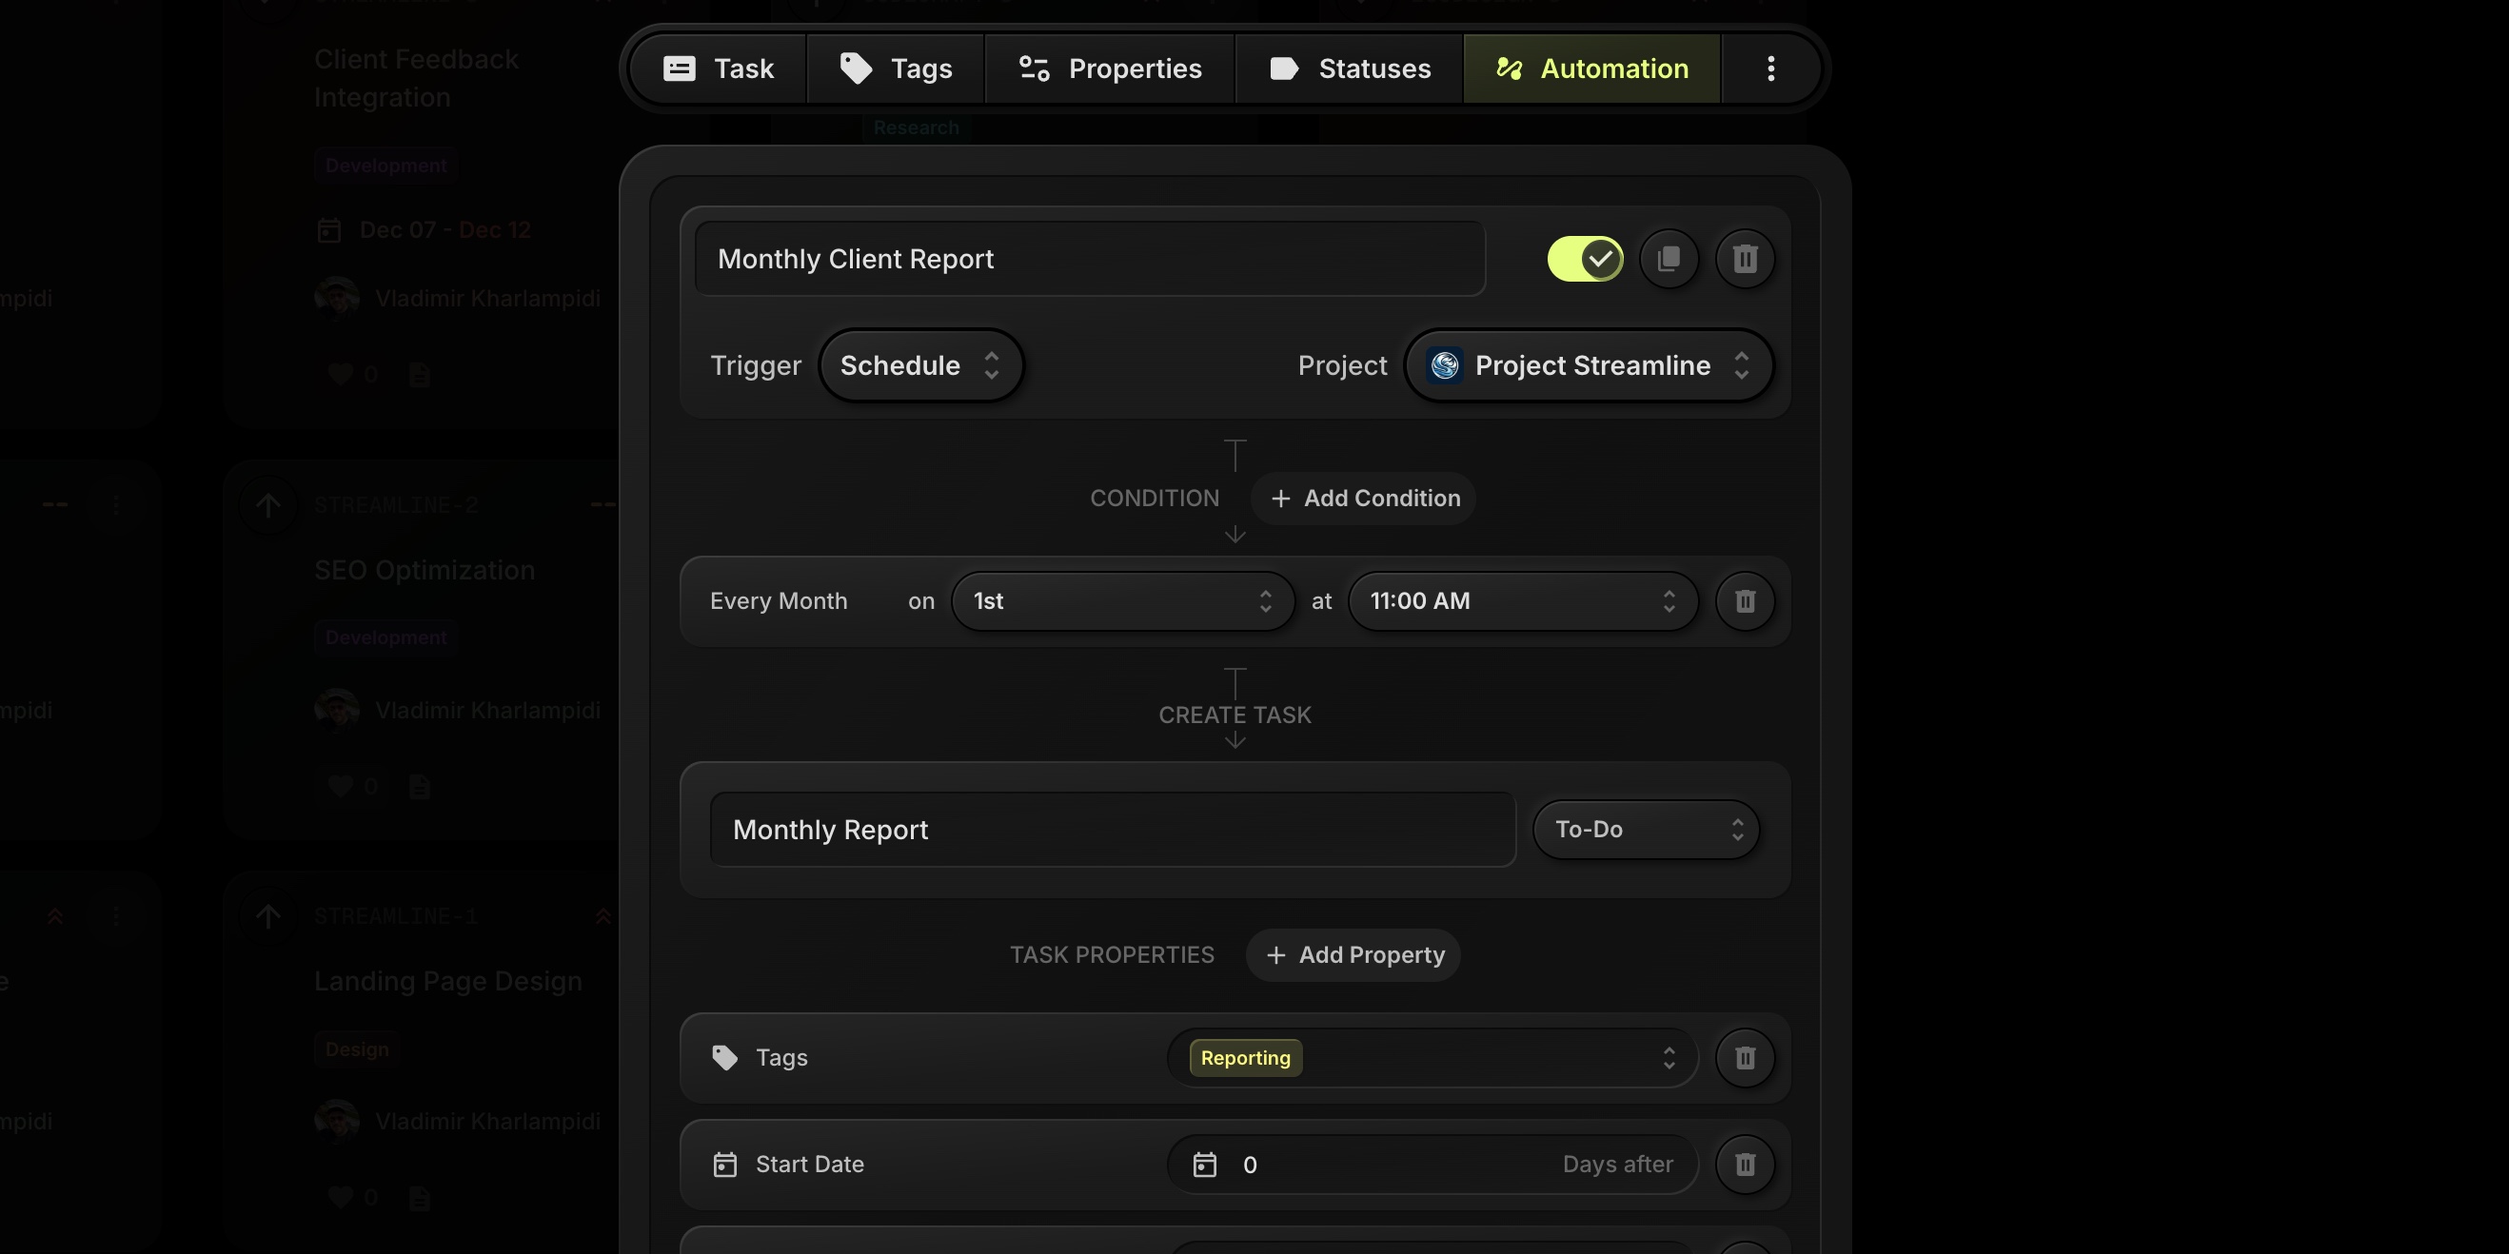
Task: Open the To-Do status dropdown
Action: (x=1645, y=830)
